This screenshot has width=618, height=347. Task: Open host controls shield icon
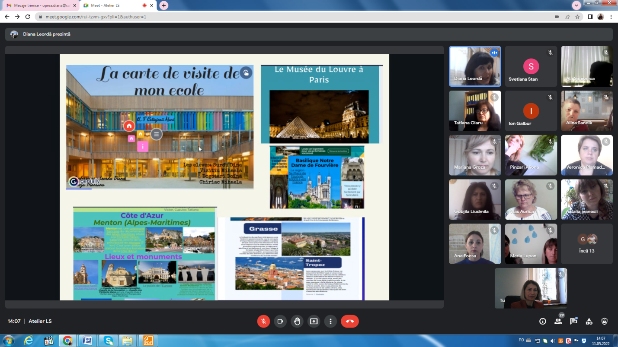pos(605,321)
